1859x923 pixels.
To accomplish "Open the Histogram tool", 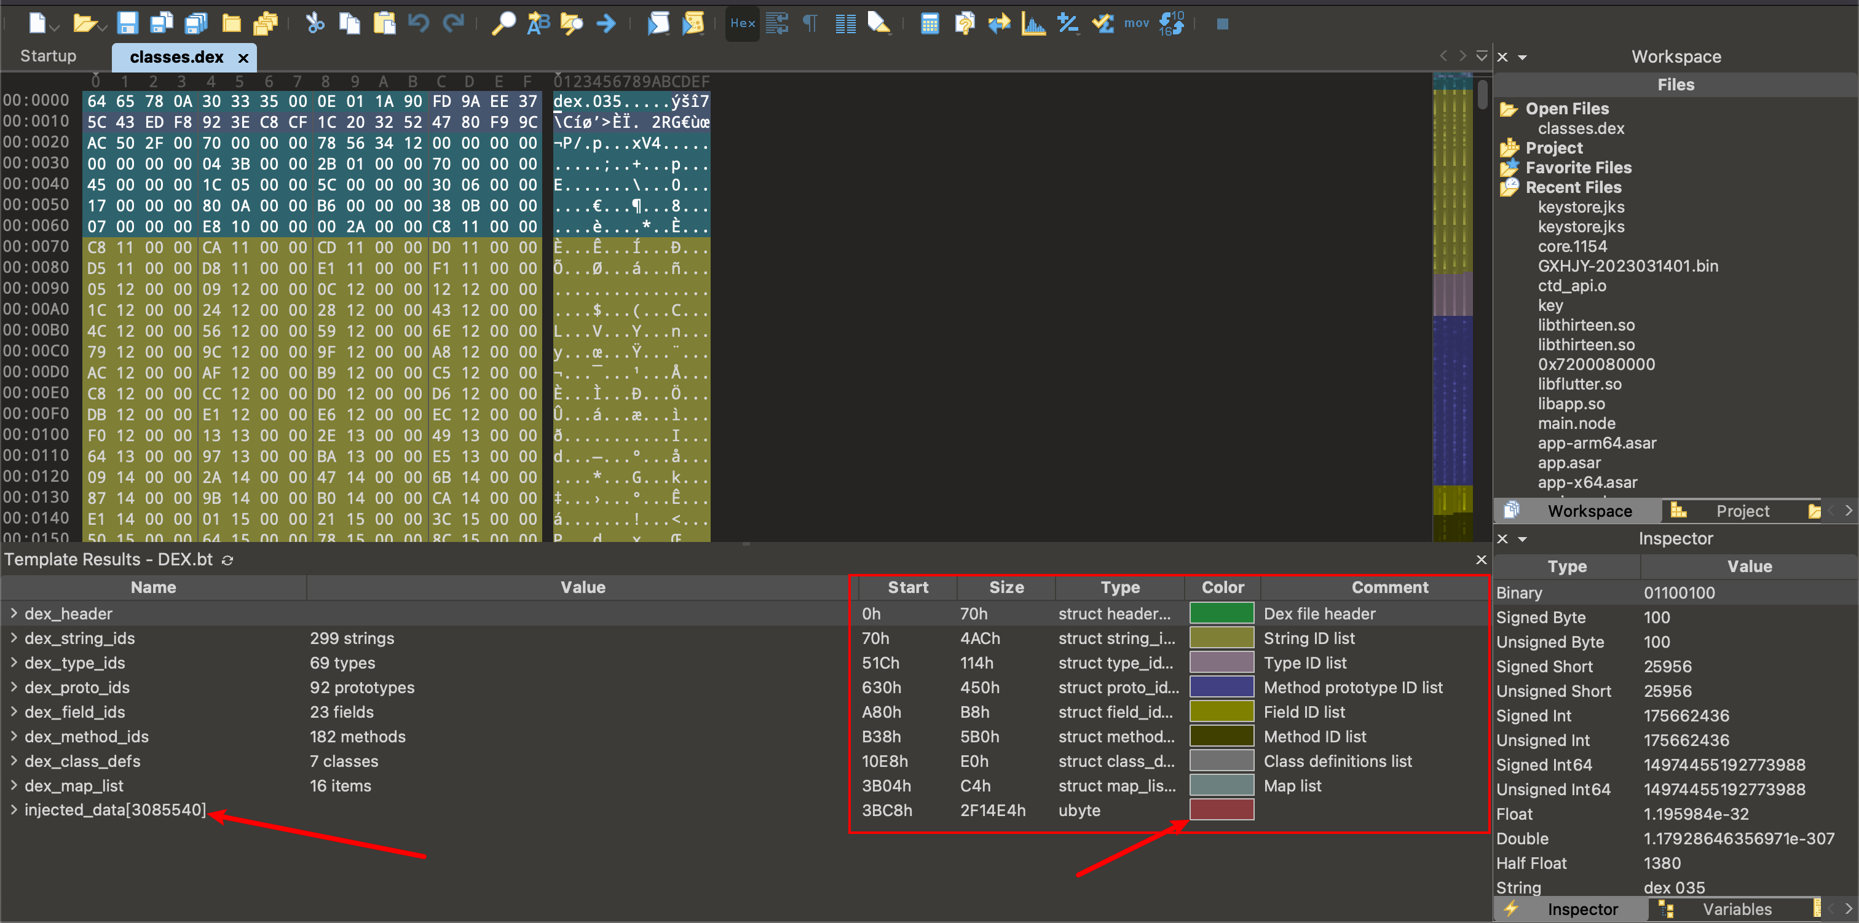I will pos(1033,23).
